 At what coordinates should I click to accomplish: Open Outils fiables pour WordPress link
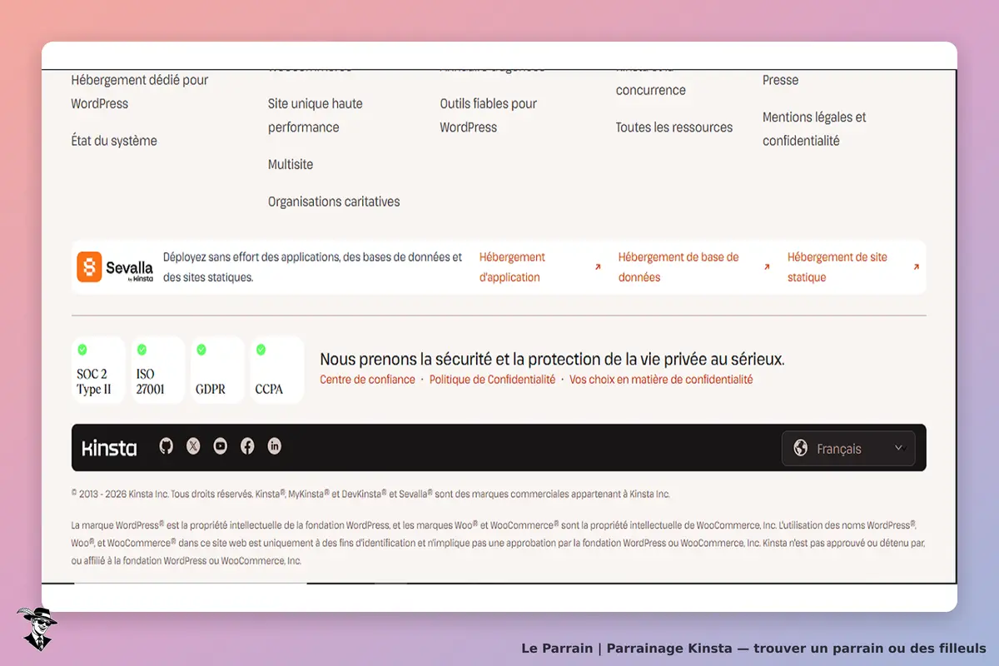(489, 116)
